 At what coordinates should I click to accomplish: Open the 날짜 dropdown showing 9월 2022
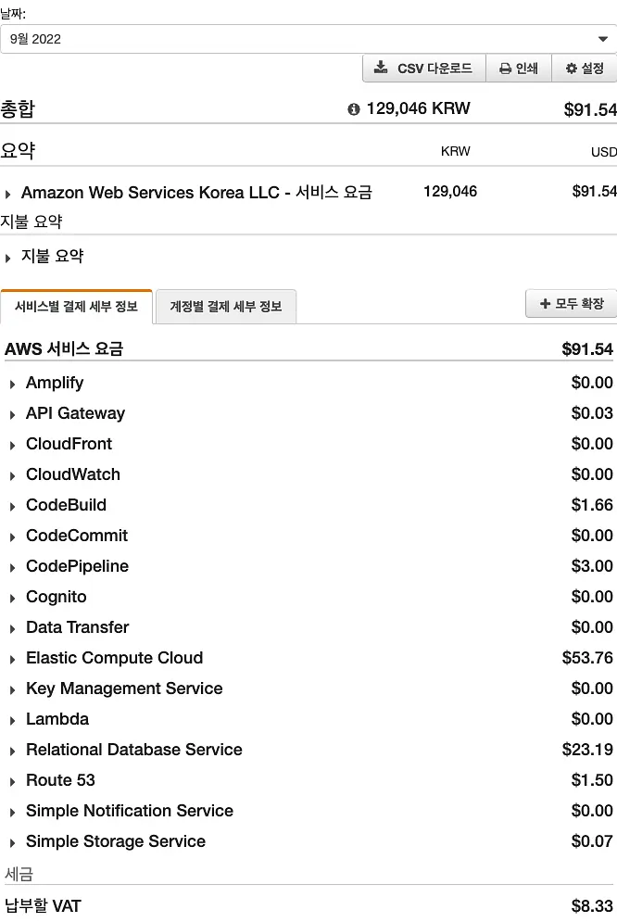pos(308,39)
